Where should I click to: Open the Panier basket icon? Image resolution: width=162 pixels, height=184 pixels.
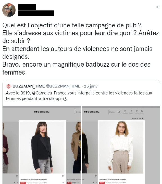[x=142, y=112]
